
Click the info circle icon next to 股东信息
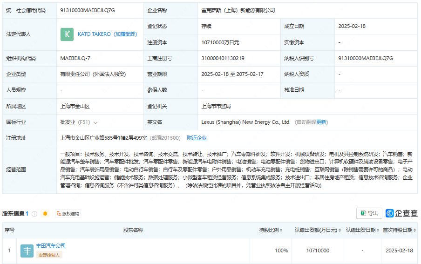pos(34,214)
